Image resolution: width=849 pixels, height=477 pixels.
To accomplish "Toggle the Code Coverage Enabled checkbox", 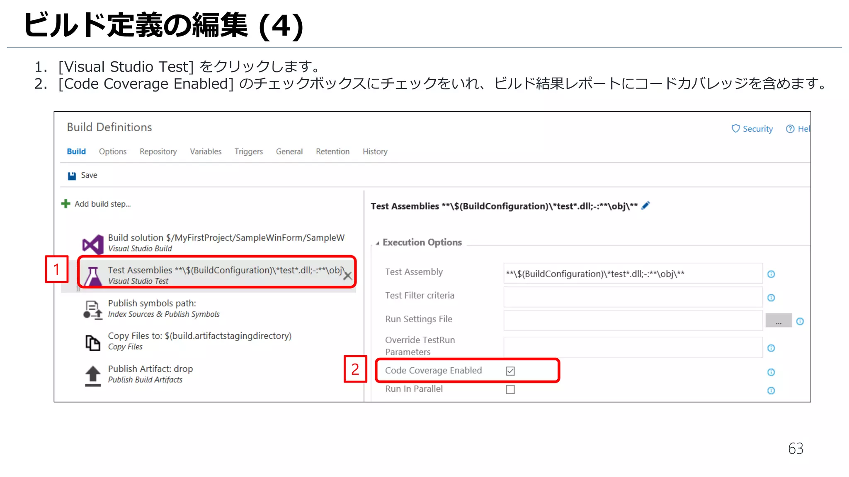I will (x=510, y=371).
